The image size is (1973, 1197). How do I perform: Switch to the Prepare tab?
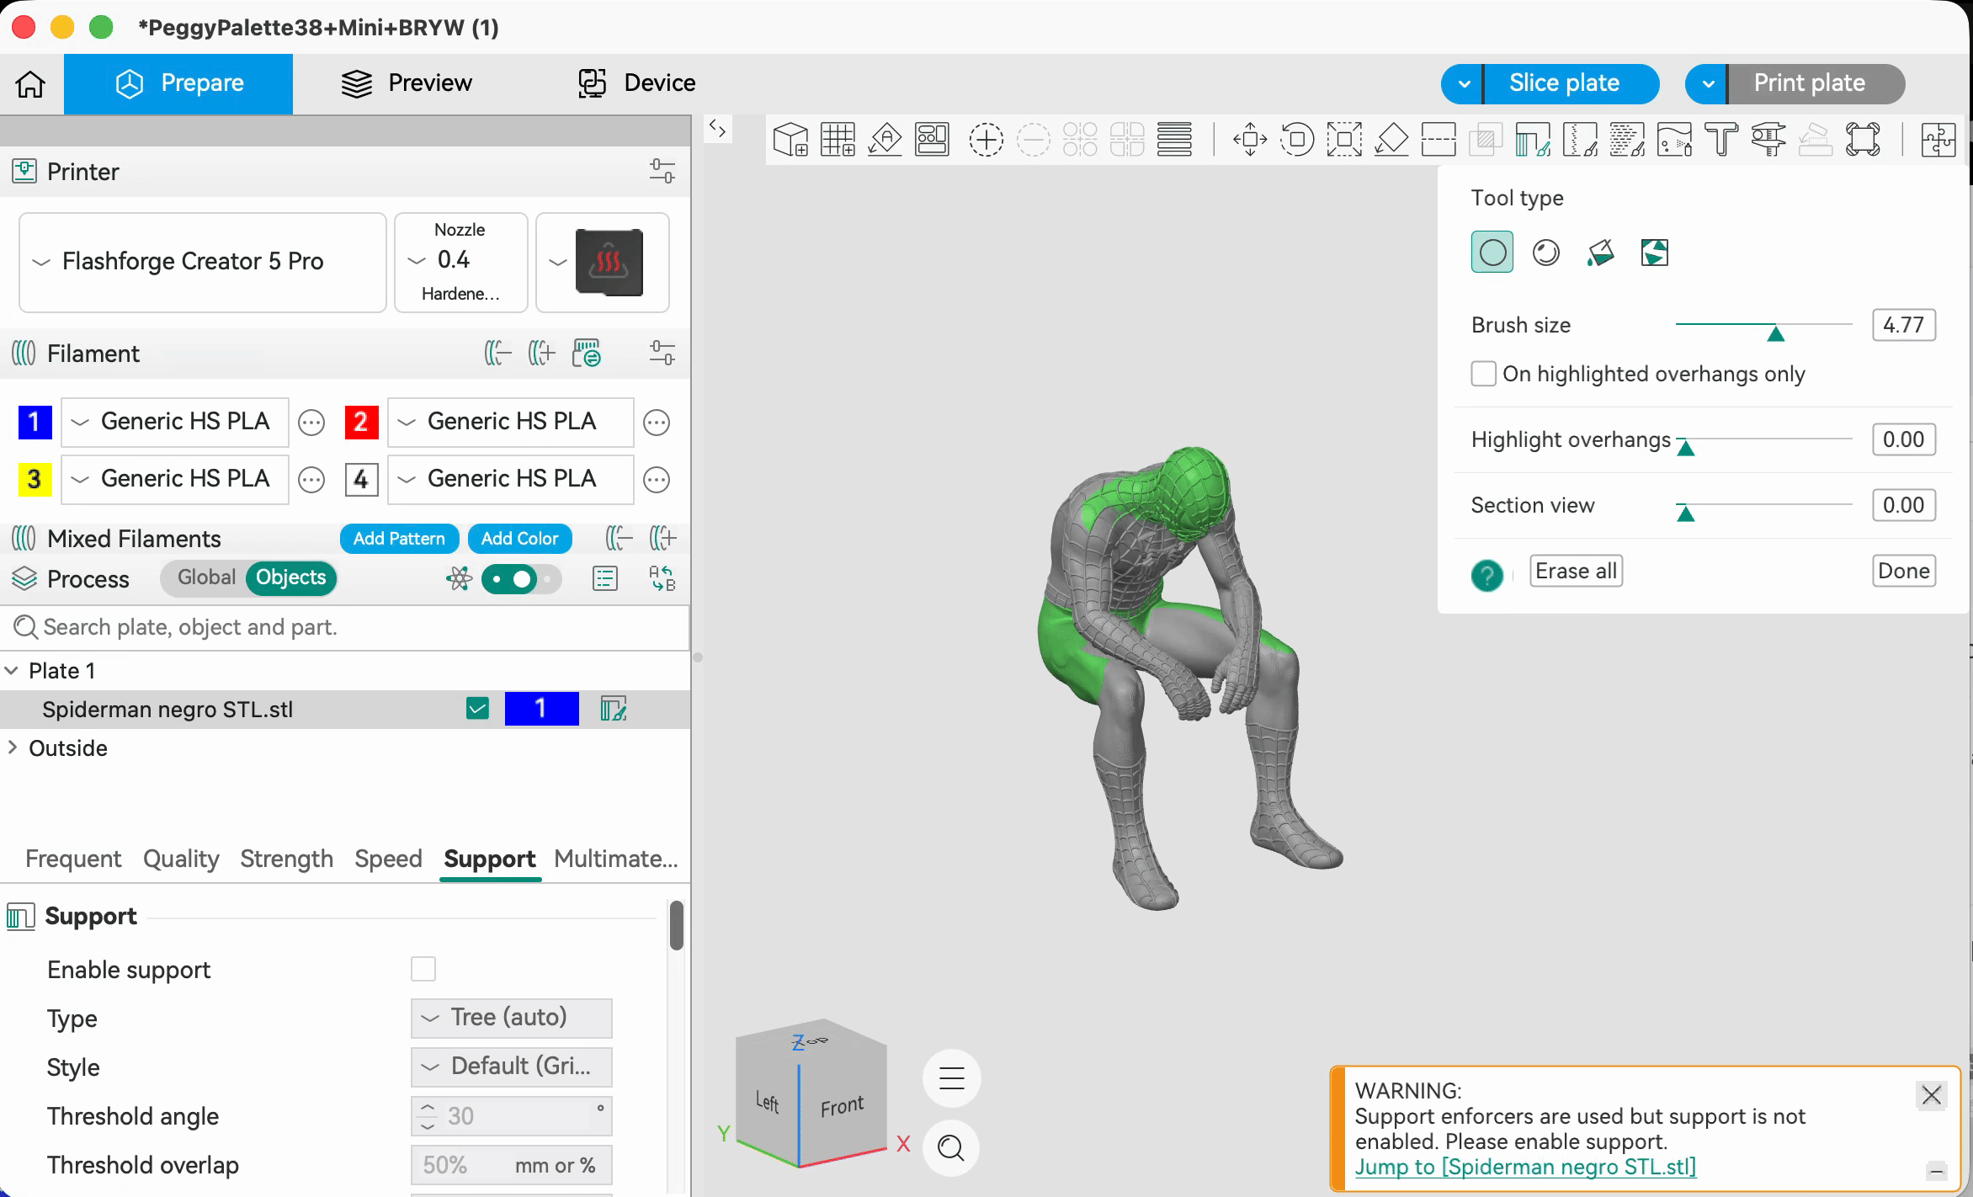coord(178,83)
